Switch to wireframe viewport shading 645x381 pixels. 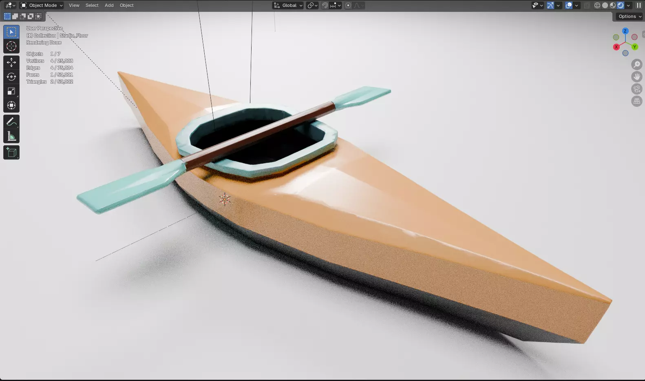pyautogui.click(x=597, y=5)
